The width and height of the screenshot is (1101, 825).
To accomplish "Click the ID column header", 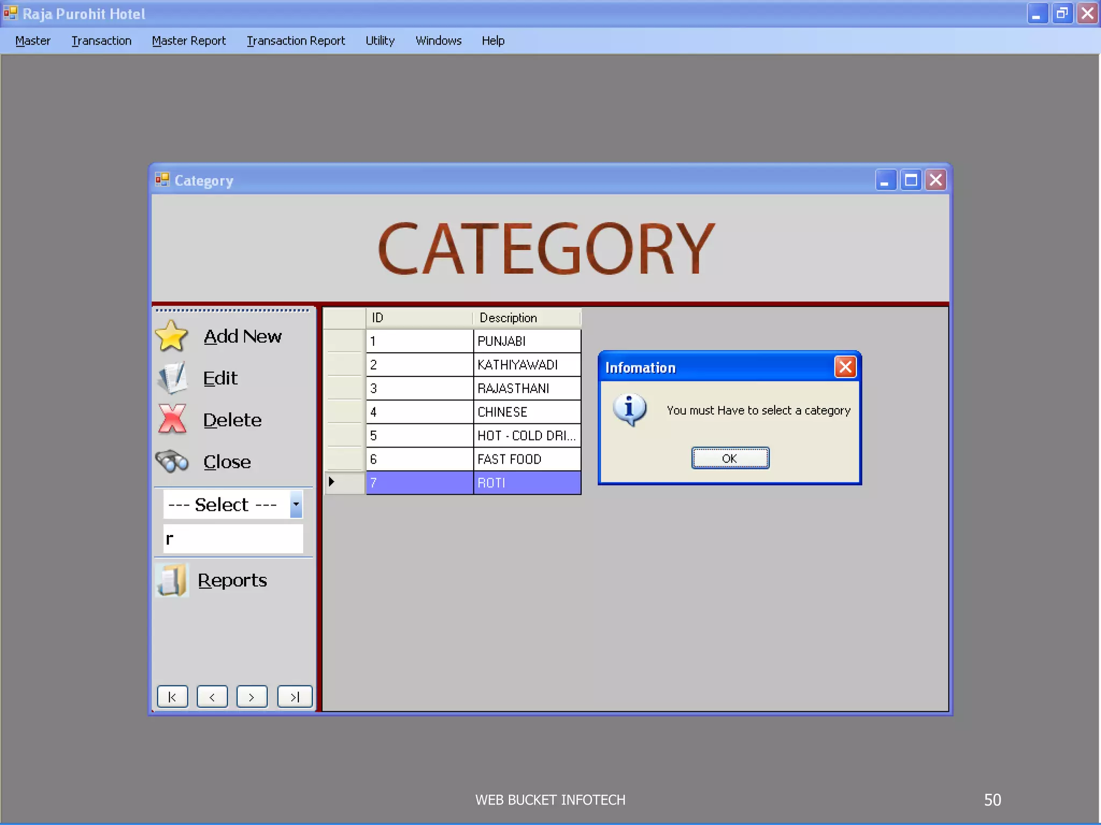I will (419, 318).
